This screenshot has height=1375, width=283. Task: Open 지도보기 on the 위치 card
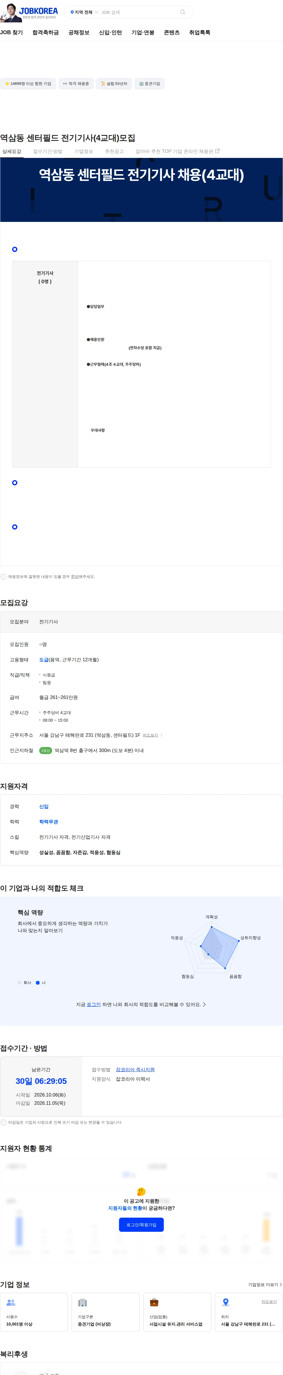pyautogui.click(x=269, y=1301)
